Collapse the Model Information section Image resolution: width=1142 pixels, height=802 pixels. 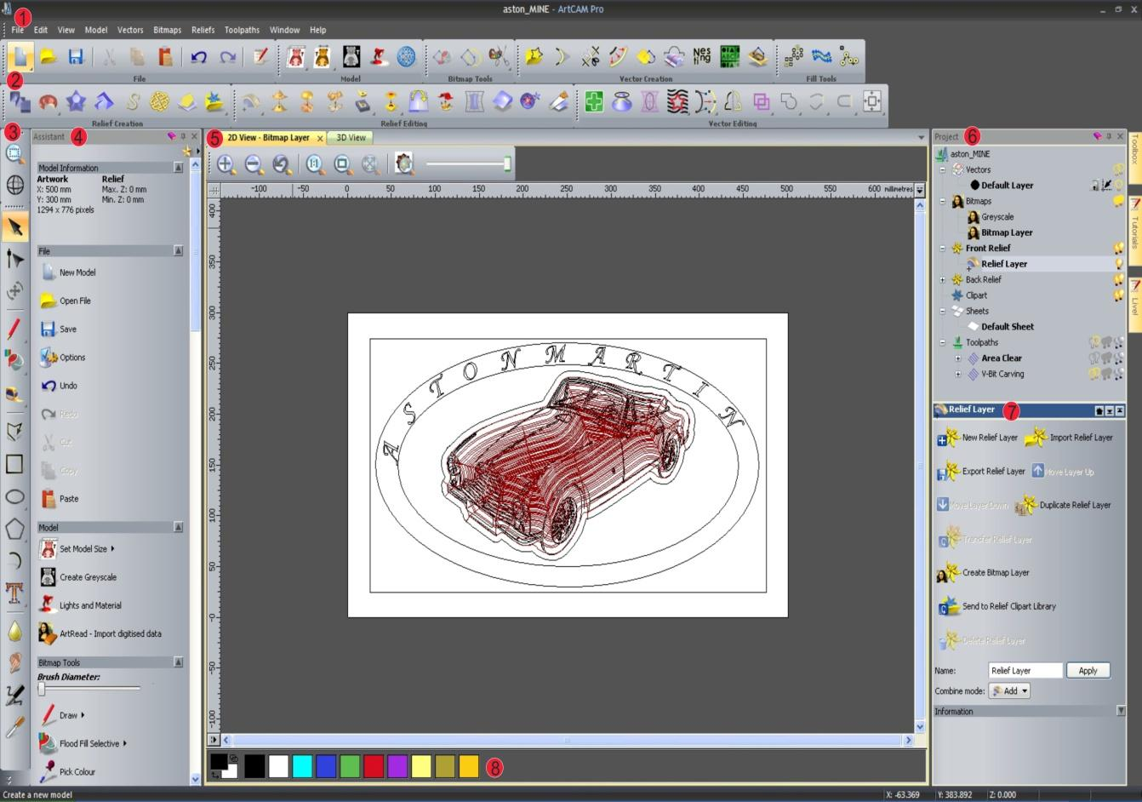tap(178, 168)
